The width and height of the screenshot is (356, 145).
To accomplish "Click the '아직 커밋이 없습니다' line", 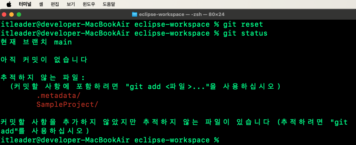I will (x=44, y=60).
